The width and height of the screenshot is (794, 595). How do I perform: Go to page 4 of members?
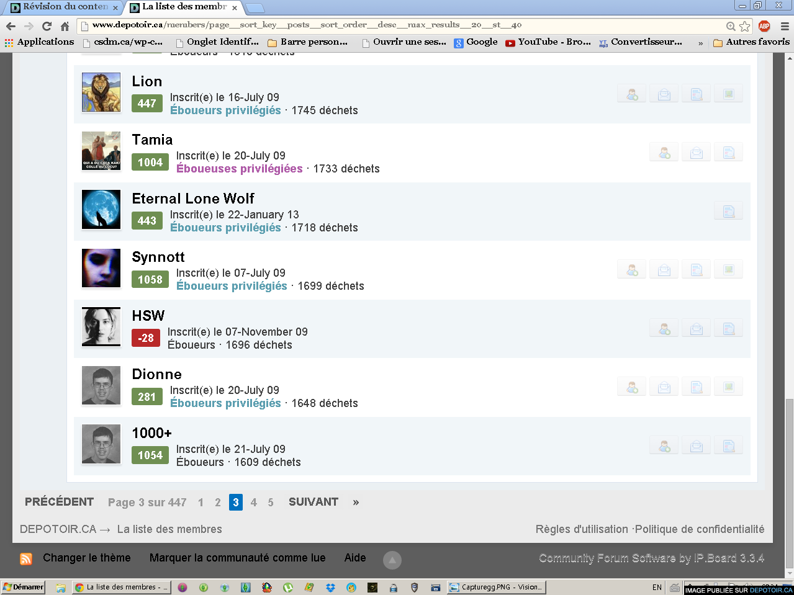click(253, 503)
